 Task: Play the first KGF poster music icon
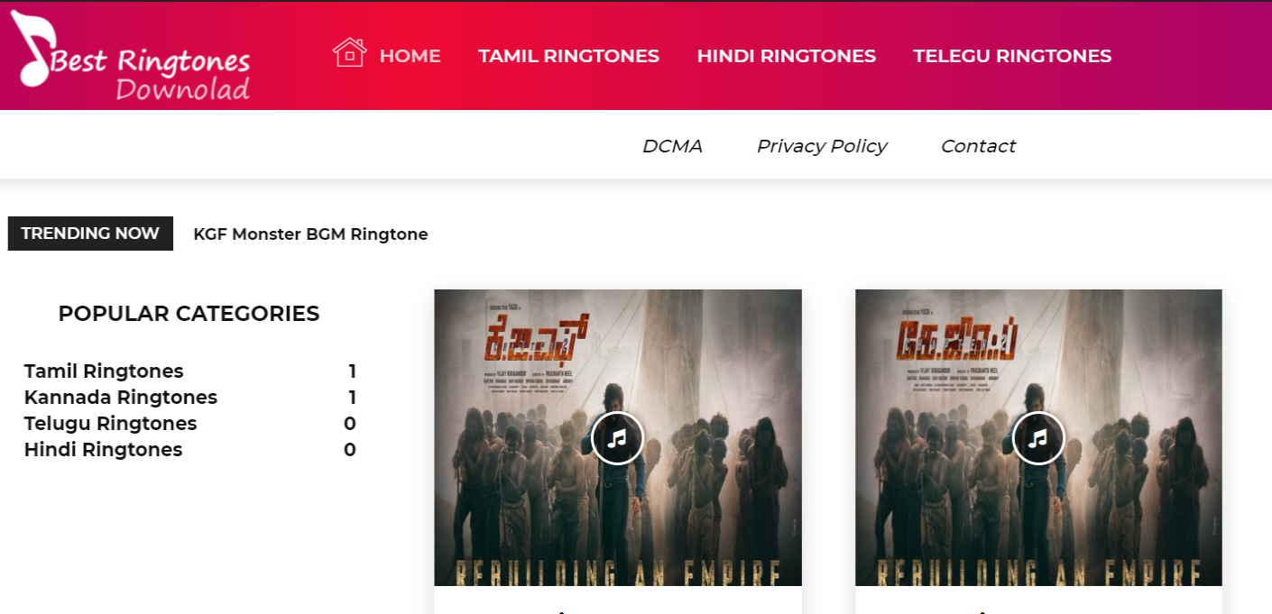click(x=617, y=438)
